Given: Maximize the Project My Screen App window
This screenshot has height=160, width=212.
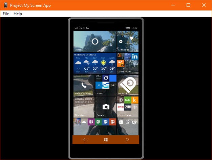Looking at the screenshot, I should pos(188,5).
